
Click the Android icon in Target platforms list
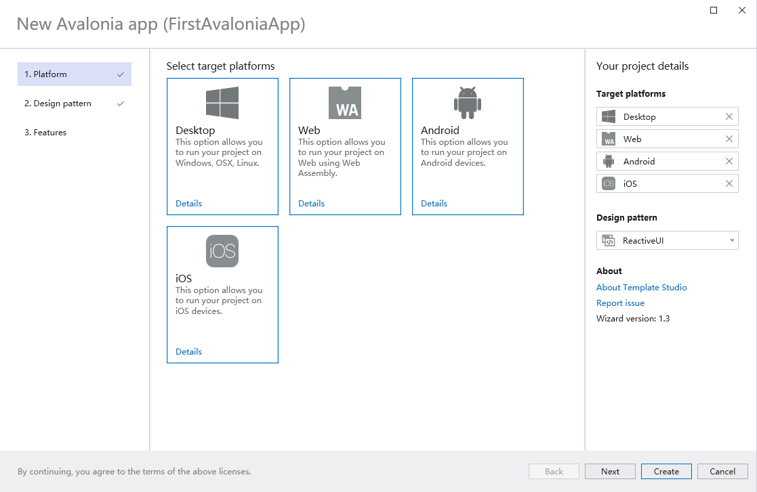[x=609, y=162]
